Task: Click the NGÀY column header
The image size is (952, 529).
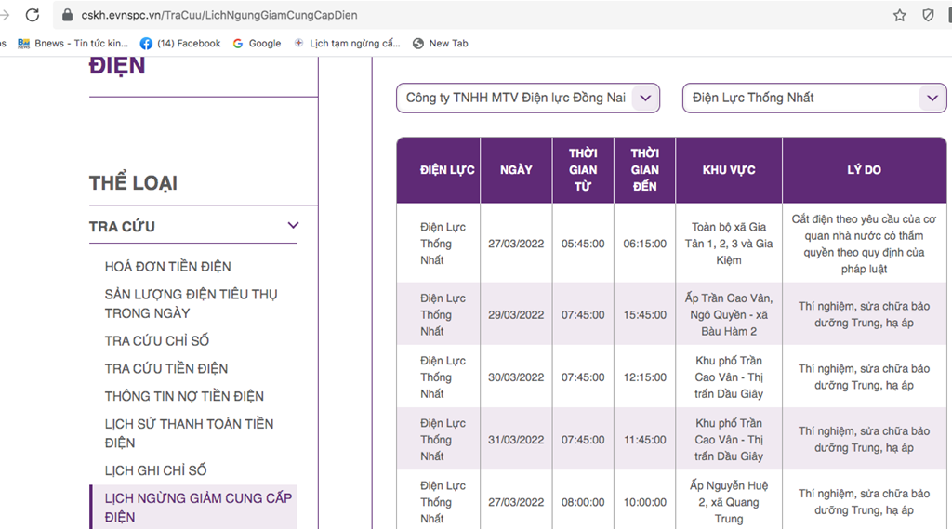Action: point(516,170)
